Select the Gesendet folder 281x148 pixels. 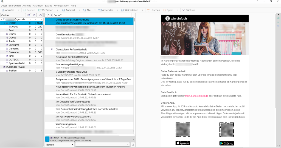tap(14, 52)
